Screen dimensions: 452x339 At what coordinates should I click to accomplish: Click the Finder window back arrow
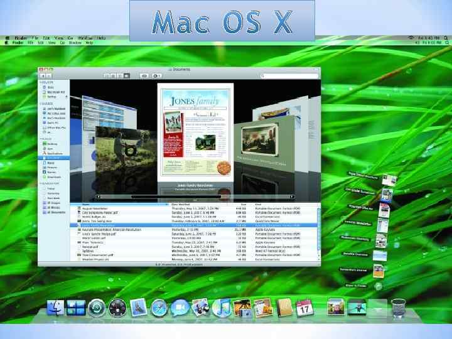(x=43, y=75)
